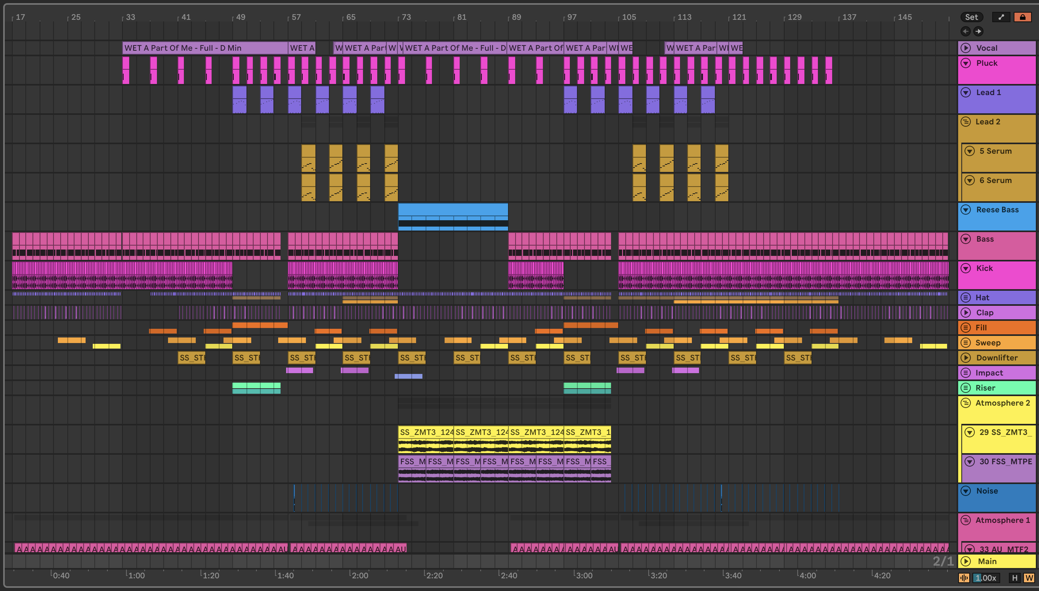Select the first SS_STI Downlifter clip
This screenshot has width=1039, height=591.
pos(192,358)
